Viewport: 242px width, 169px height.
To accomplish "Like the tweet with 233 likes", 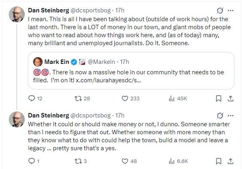I will [x=124, y=98].
